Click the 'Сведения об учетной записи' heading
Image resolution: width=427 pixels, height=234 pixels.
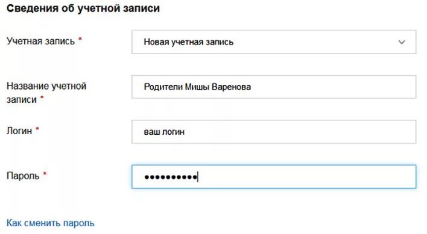pos(83,8)
